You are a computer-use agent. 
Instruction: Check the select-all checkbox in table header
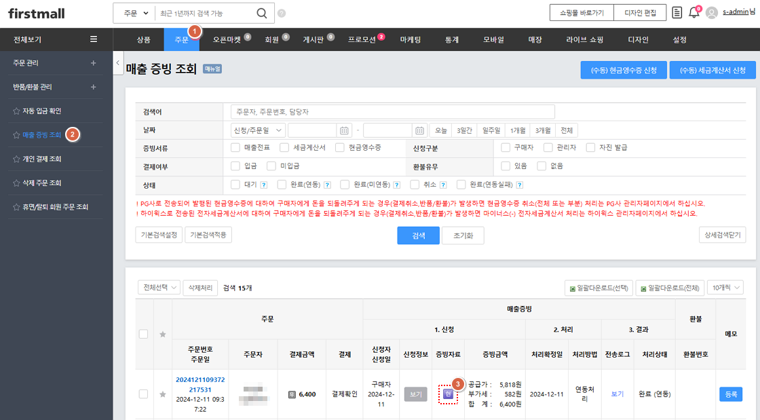(143, 335)
